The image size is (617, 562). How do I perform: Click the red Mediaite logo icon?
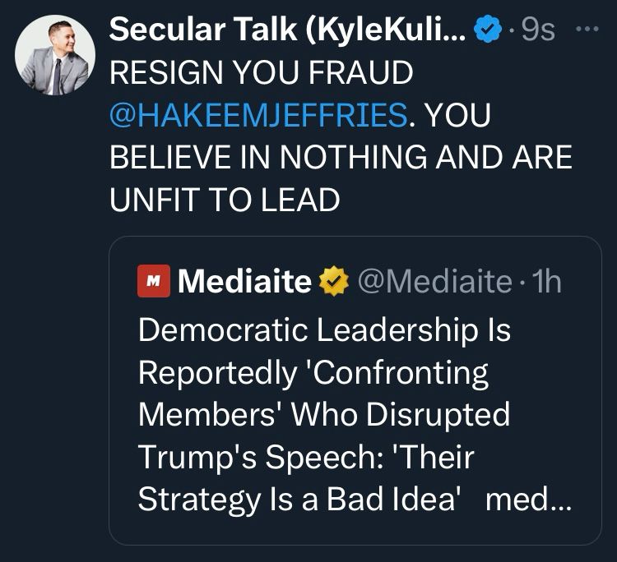coord(153,283)
